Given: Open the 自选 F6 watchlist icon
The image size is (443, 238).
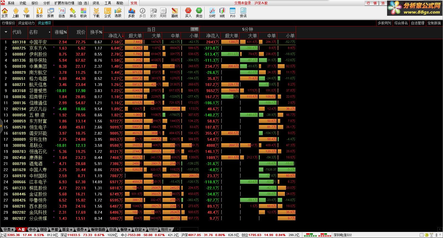Looking at the screenshot, I should (x=62, y=13).
